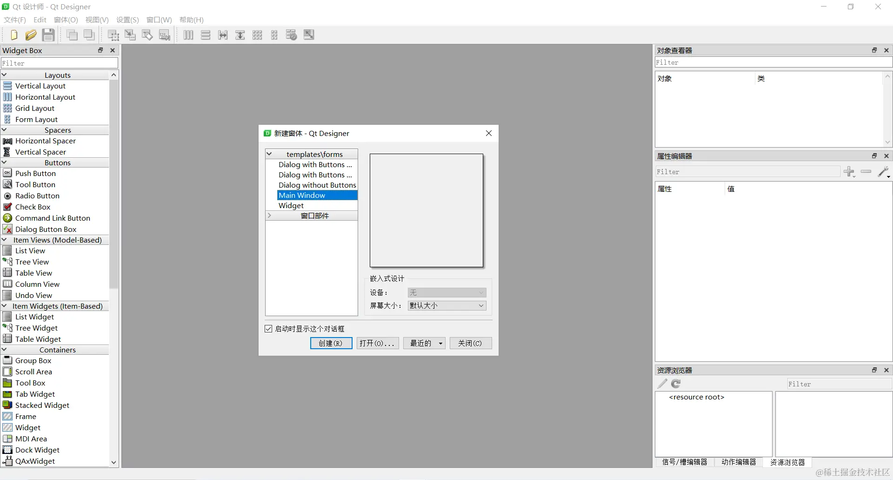
Task: Select Dialog without Buttons template
Action: (x=317, y=185)
